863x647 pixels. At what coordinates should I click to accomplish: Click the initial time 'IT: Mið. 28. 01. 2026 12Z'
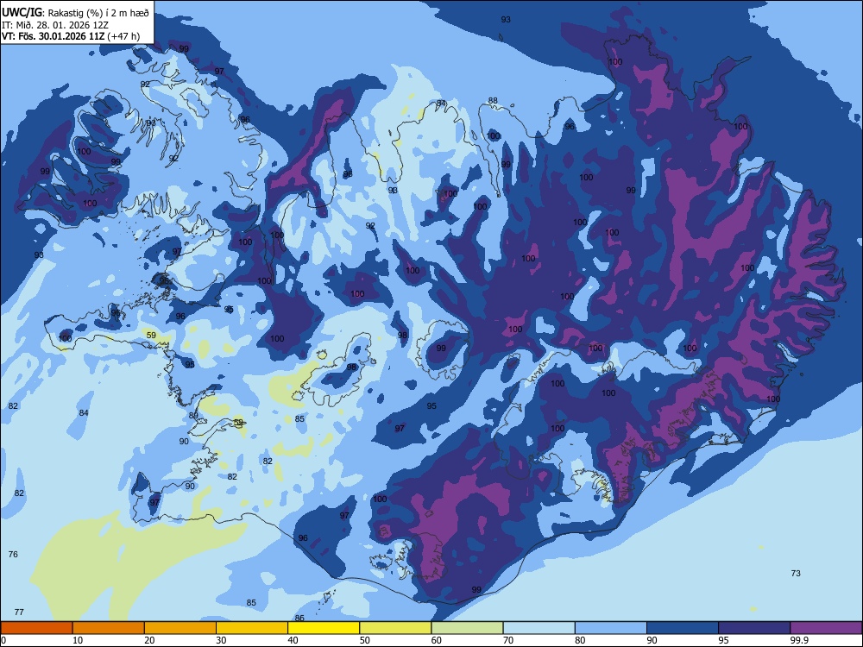[55, 25]
